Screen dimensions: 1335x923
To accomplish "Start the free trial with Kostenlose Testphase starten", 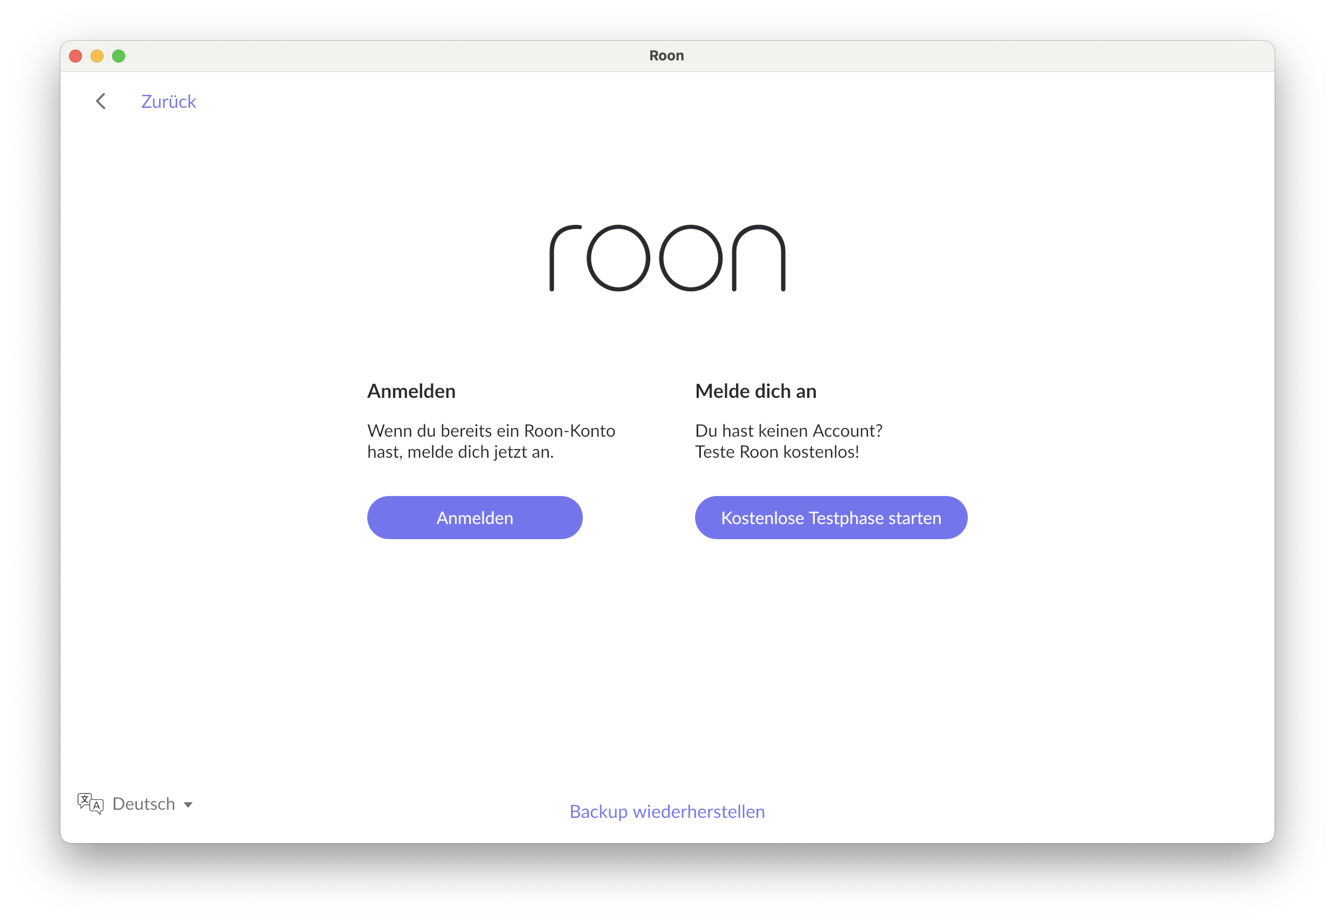I will [x=831, y=518].
